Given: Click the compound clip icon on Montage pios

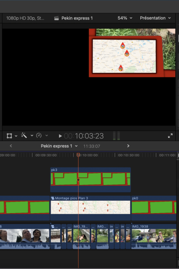Looking at the screenshot, I should coord(53,198).
